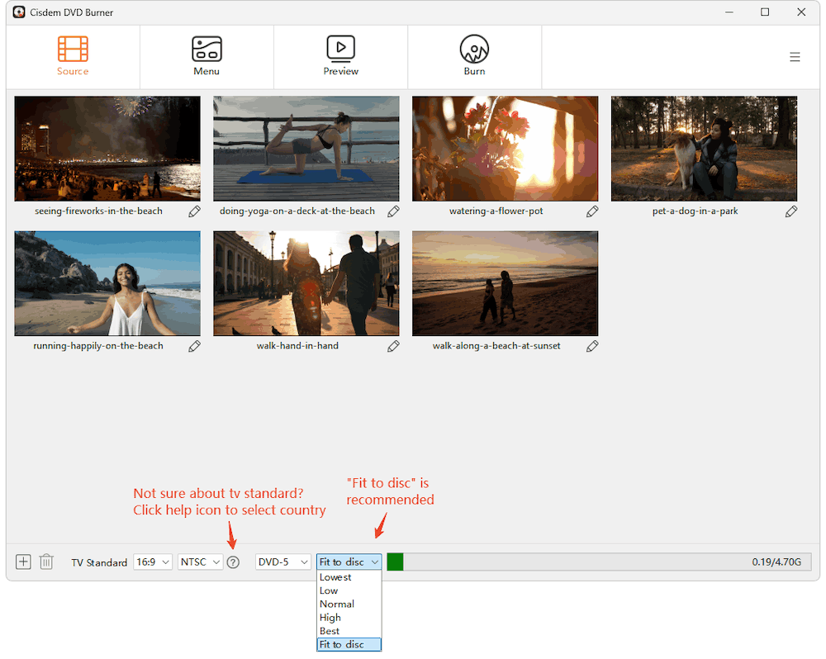Click pet-a-dog-in-a-park file name
This screenshot has width=826, height=659.
pos(695,211)
